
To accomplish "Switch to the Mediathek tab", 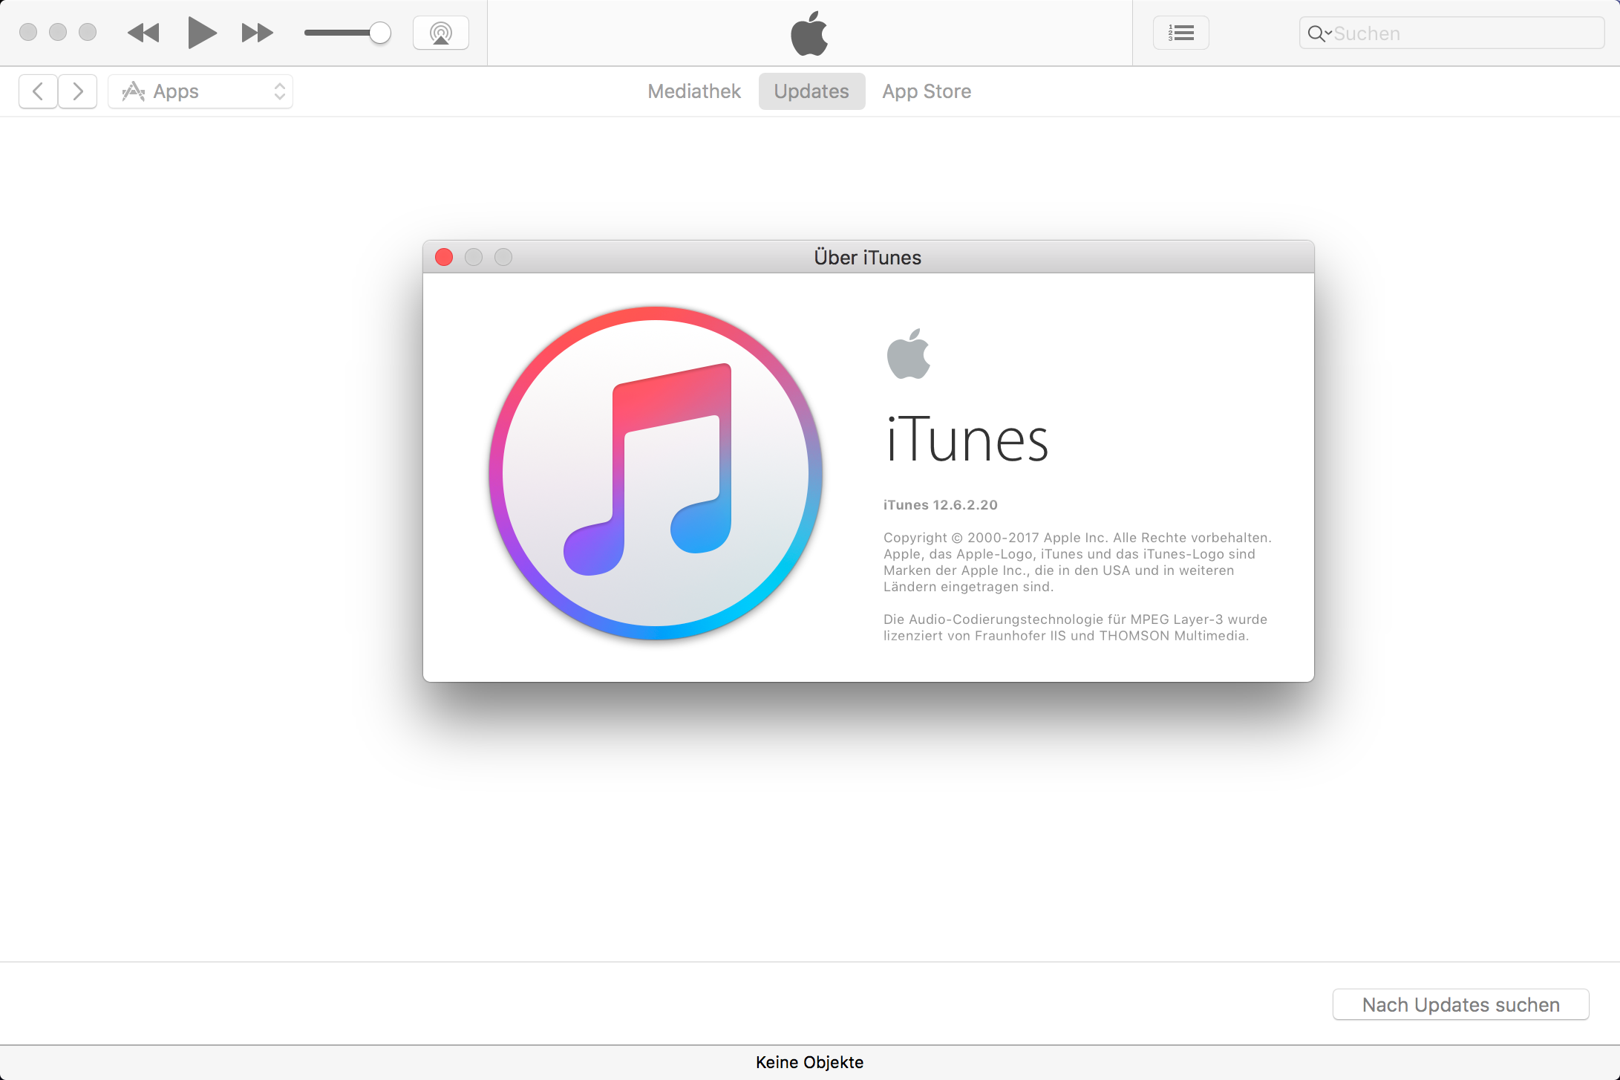I will [694, 91].
